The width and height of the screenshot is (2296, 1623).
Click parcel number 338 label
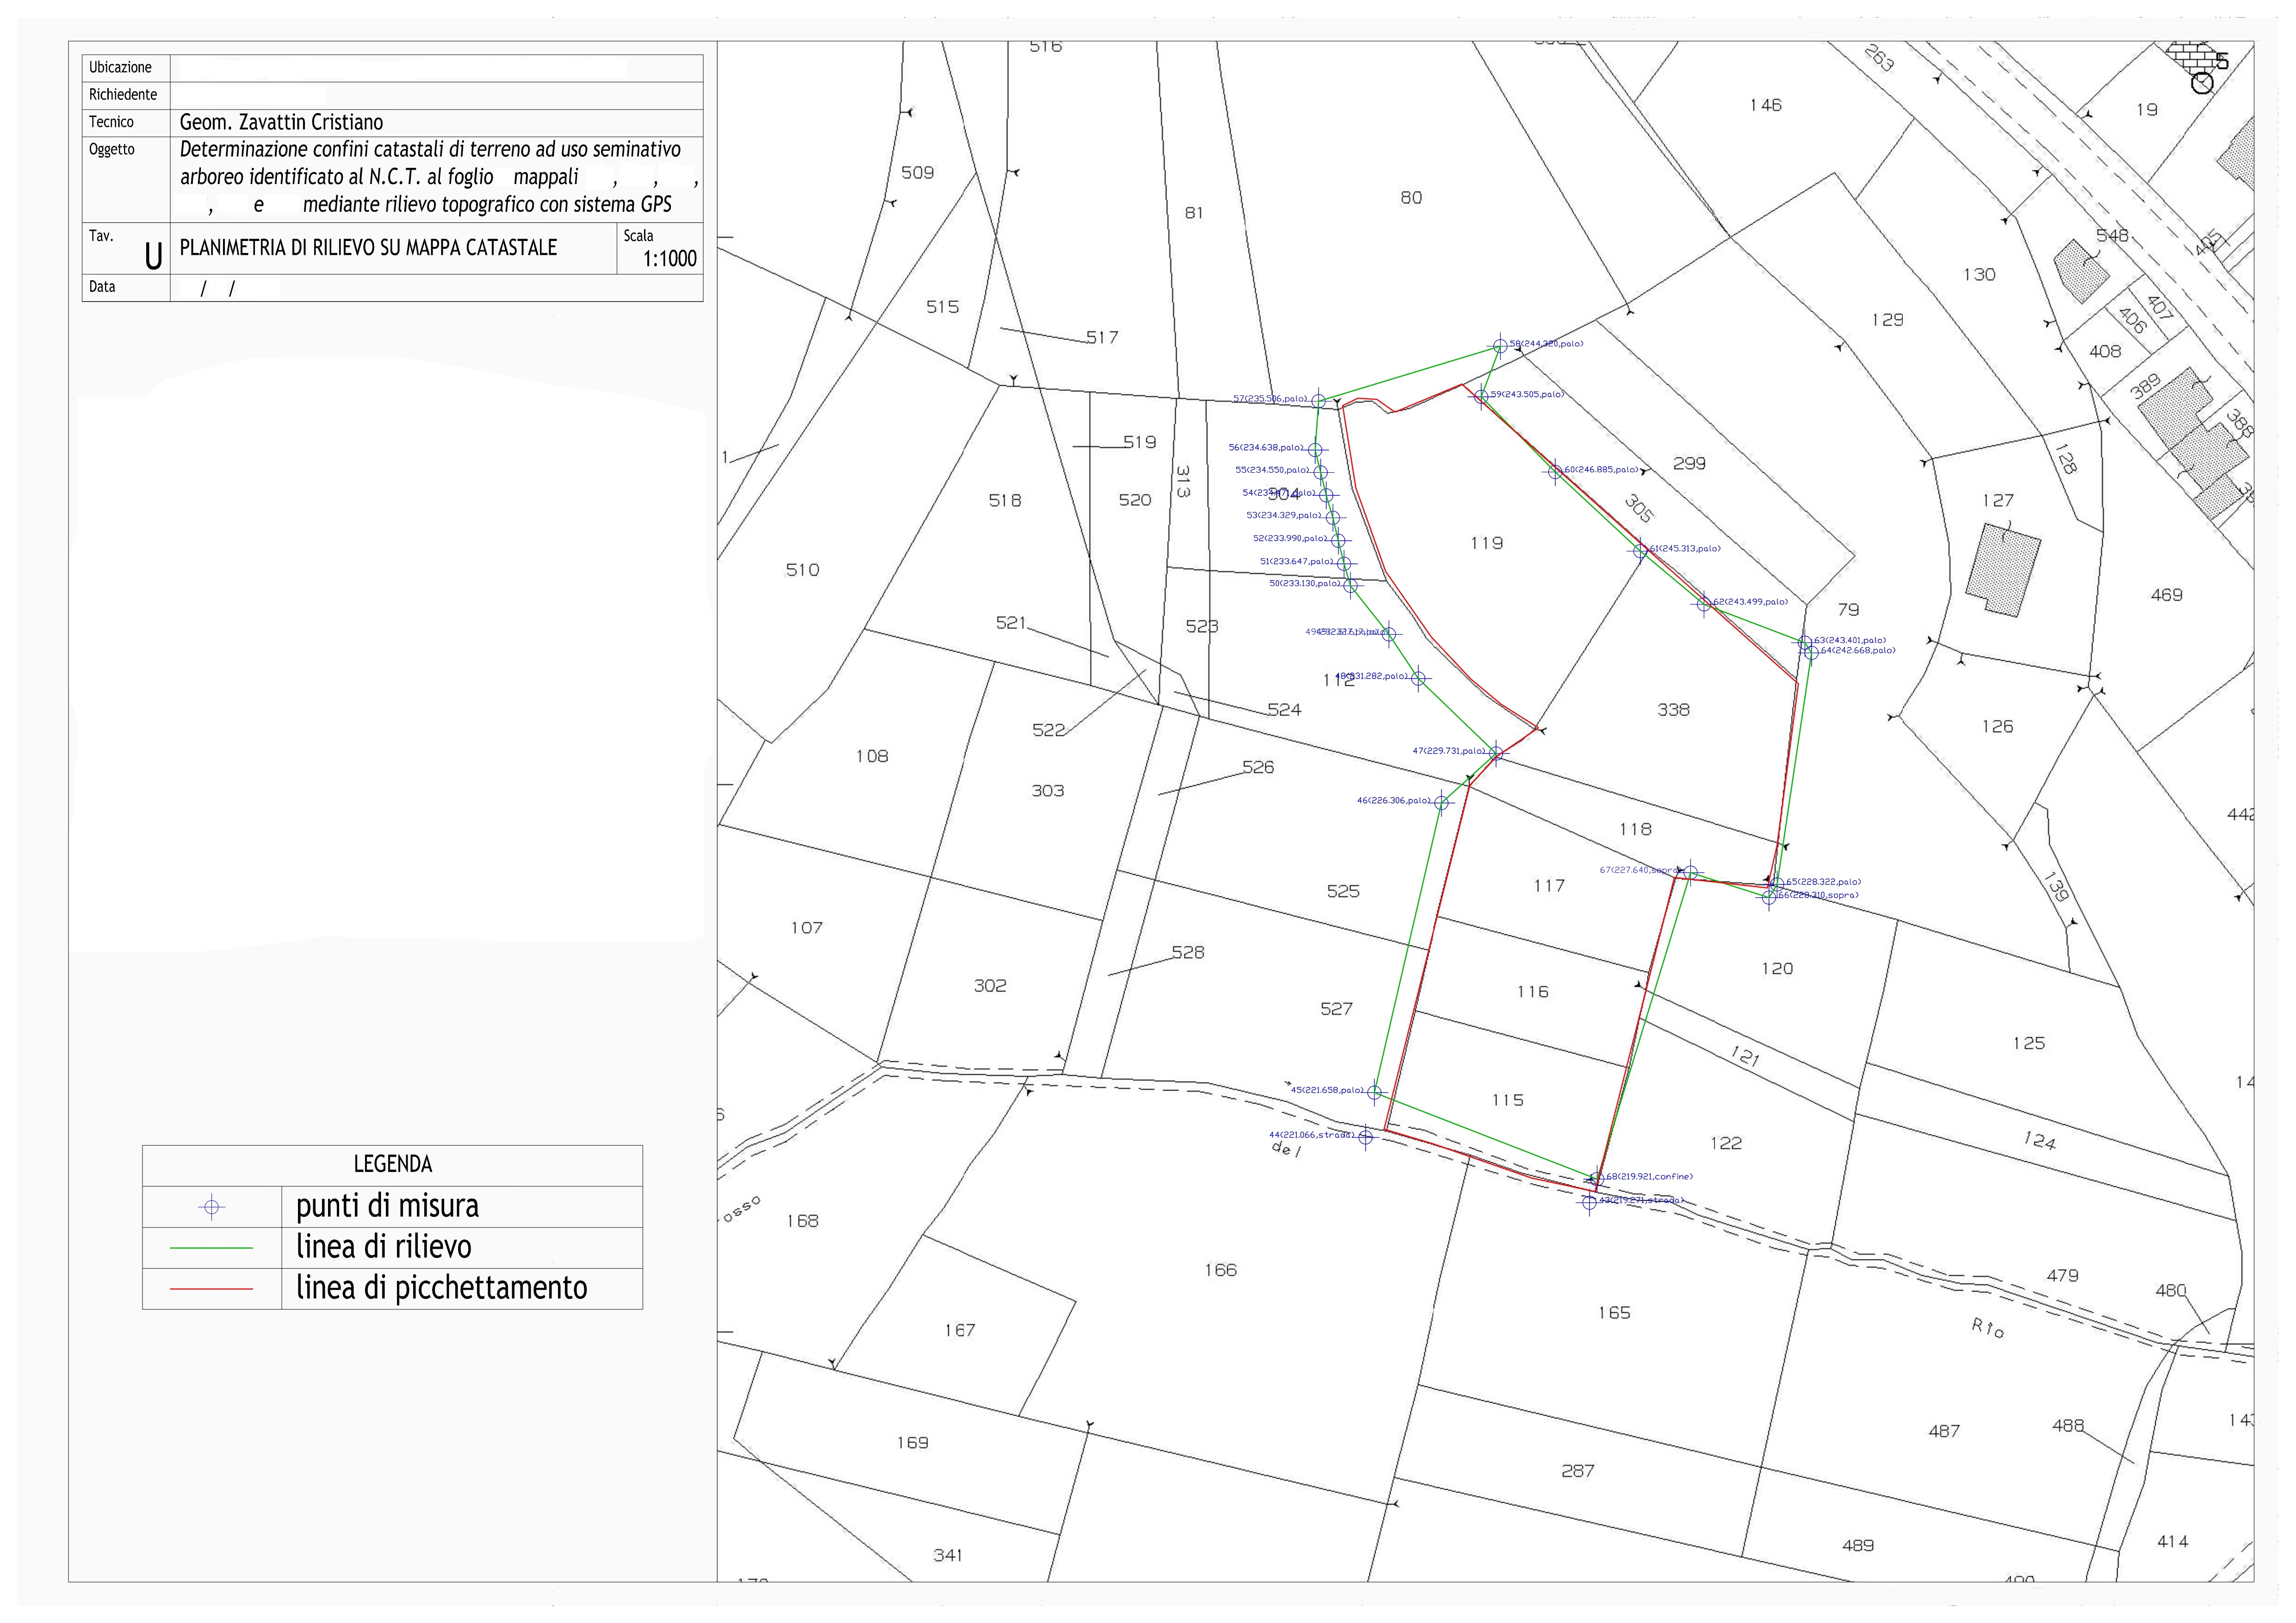pos(1673,710)
